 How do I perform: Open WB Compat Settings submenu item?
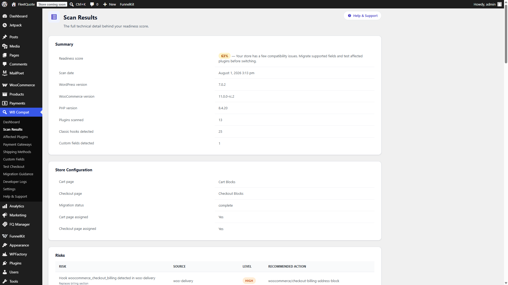pos(9,189)
